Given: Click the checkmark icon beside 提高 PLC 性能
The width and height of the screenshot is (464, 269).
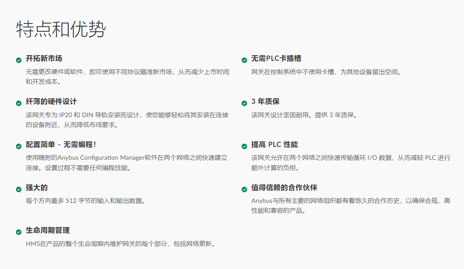Looking at the screenshot, I should point(244,146).
